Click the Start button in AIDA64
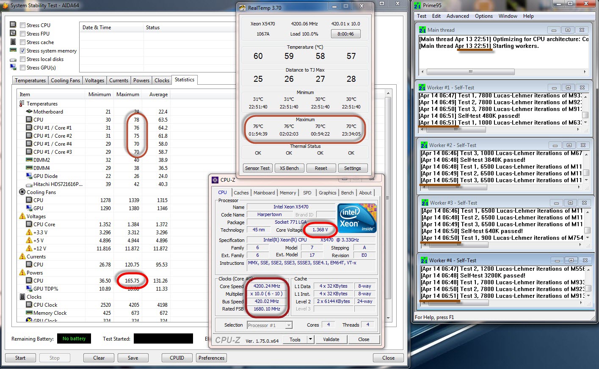 [x=20, y=358]
